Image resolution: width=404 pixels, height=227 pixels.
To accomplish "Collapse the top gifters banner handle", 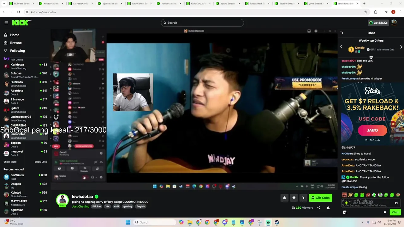I will click(371, 58).
